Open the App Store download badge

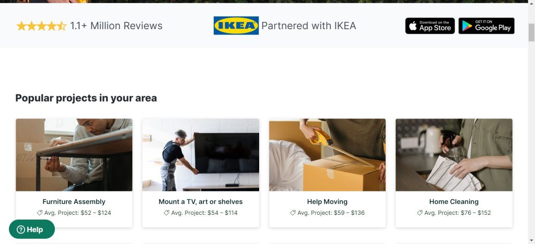pyautogui.click(x=430, y=26)
